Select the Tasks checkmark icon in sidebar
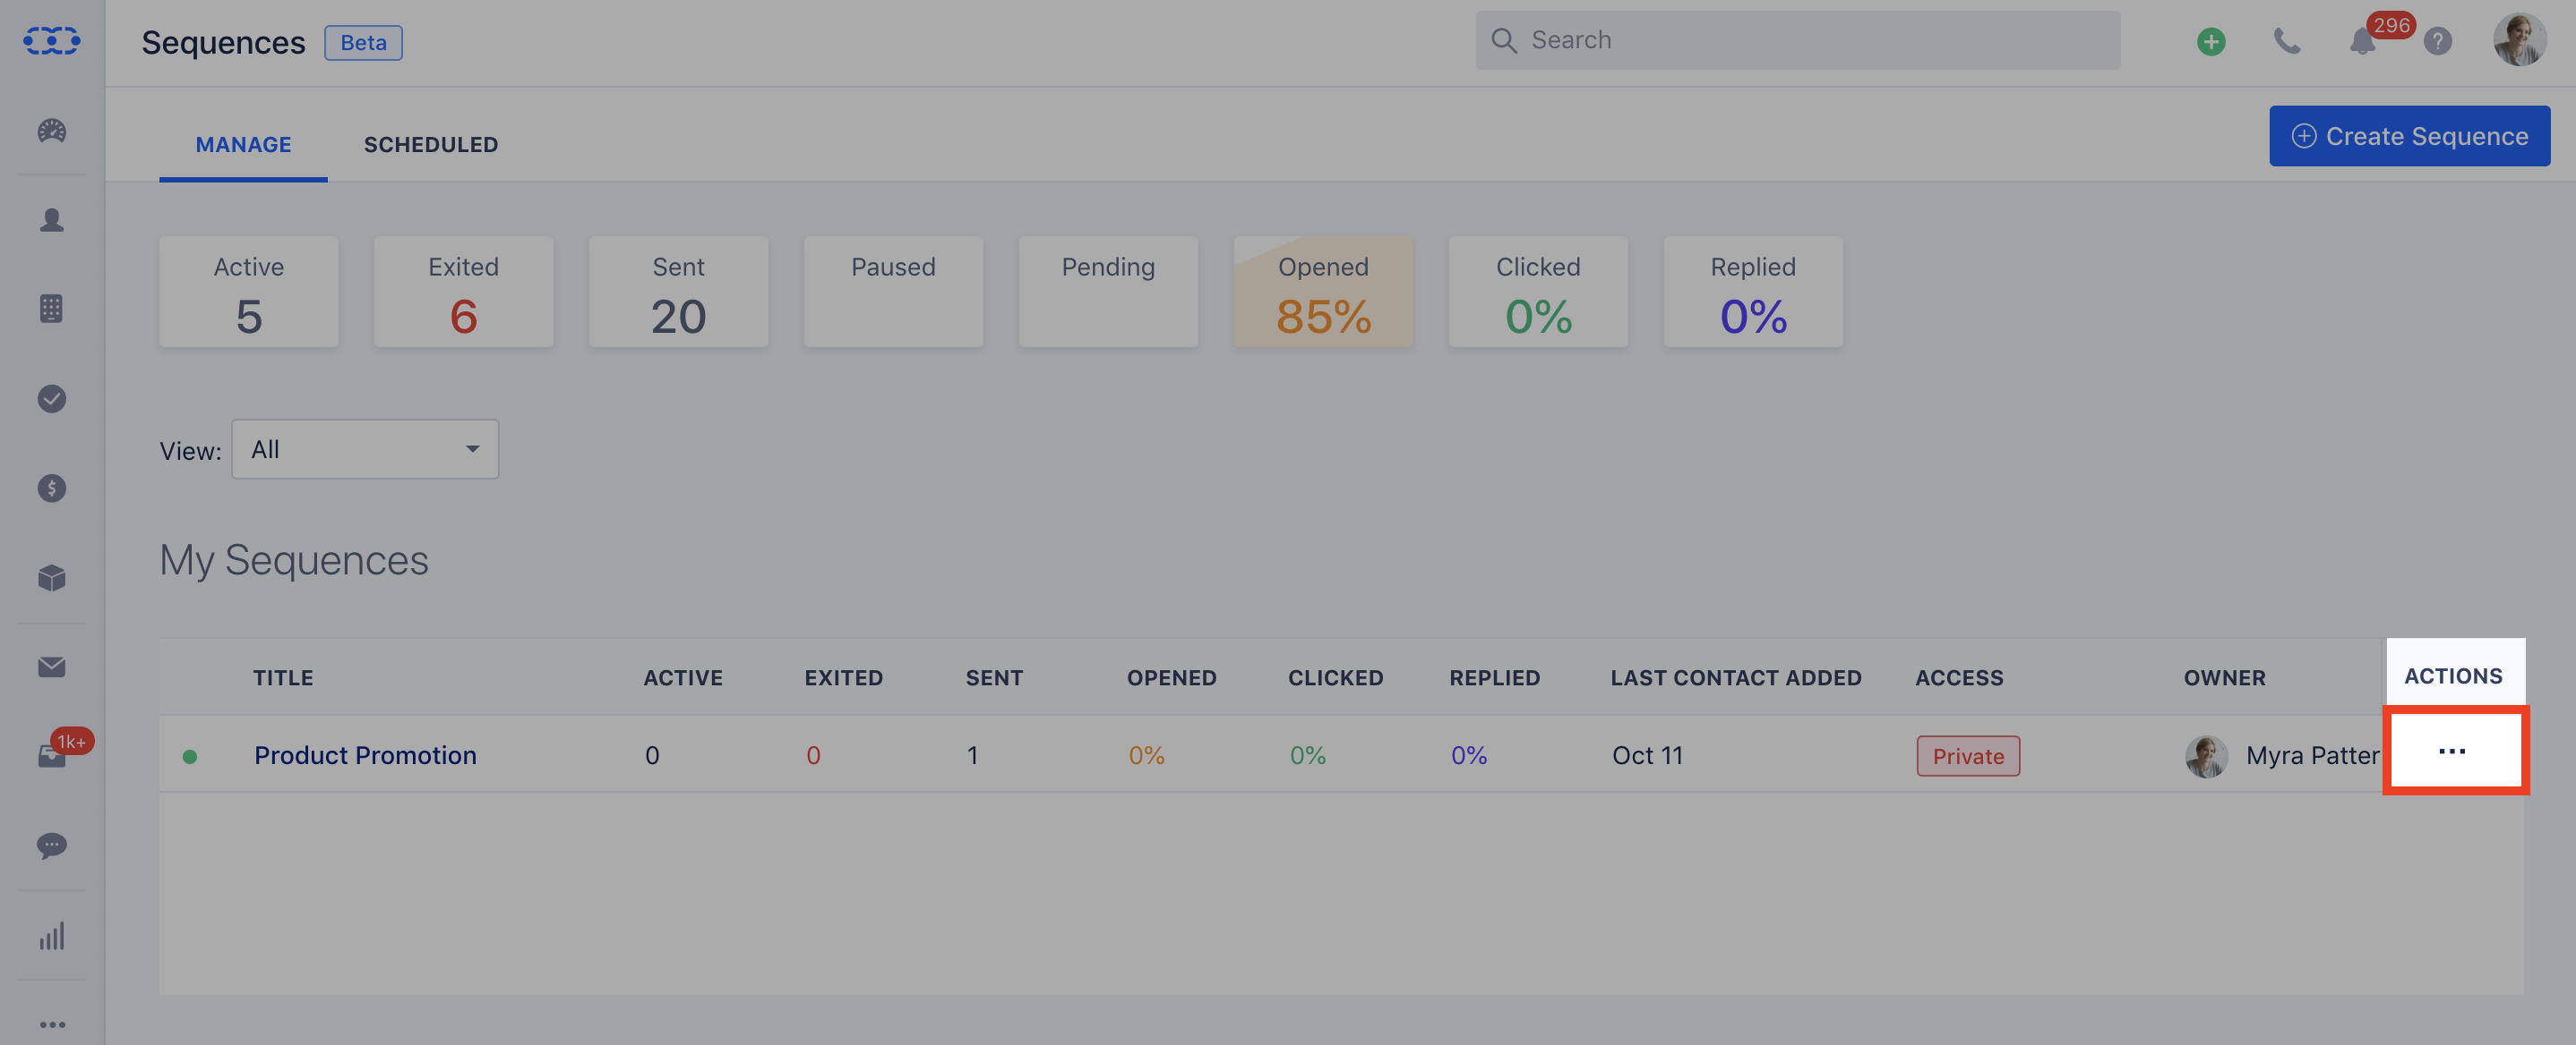The height and width of the screenshot is (1045, 2576). click(x=52, y=399)
